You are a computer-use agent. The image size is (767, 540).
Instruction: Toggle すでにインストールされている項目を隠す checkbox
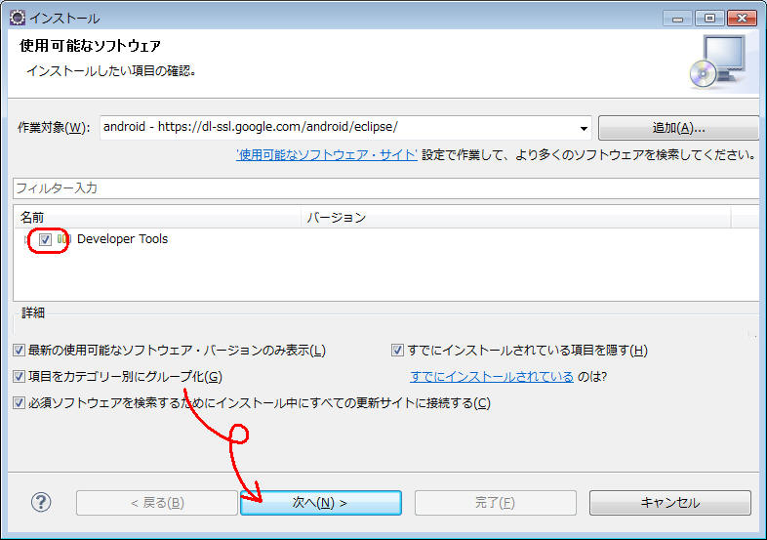397,351
